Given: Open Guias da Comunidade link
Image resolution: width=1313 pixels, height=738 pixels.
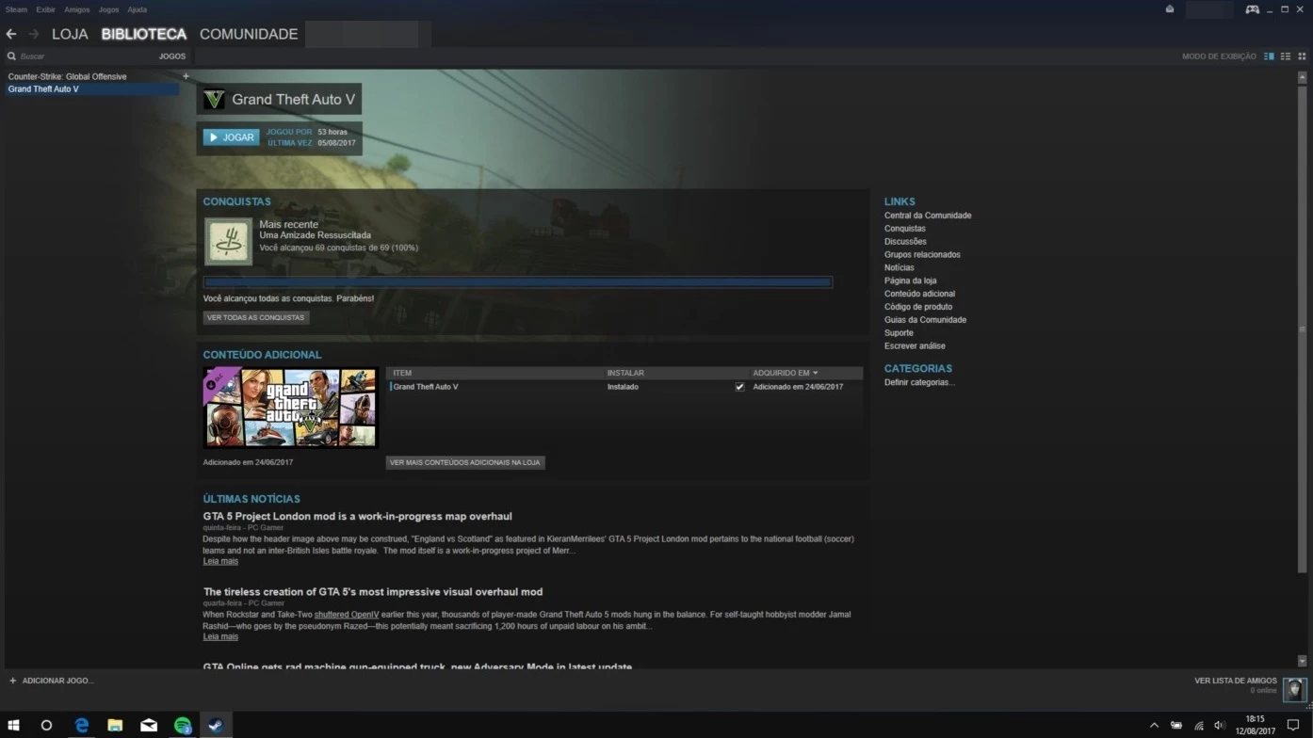Looking at the screenshot, I should pos(925,320).
